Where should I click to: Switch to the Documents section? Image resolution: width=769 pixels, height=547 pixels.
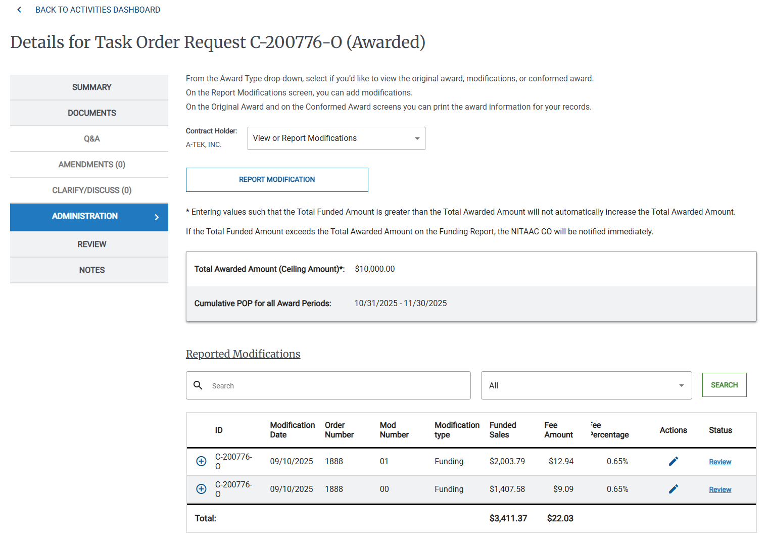tap(91, 113)
